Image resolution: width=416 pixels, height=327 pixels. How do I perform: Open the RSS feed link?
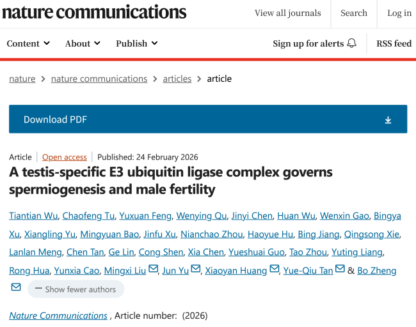pos(394,43)
